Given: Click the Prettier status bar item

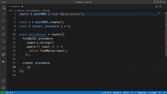Looking at the screenshot, I should click(152, 92).
